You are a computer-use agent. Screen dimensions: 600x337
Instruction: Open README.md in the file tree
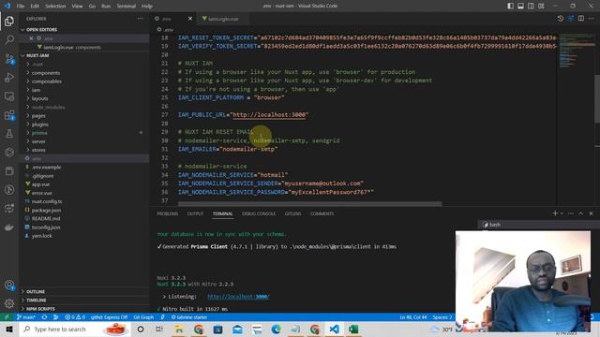pos(46,218)
